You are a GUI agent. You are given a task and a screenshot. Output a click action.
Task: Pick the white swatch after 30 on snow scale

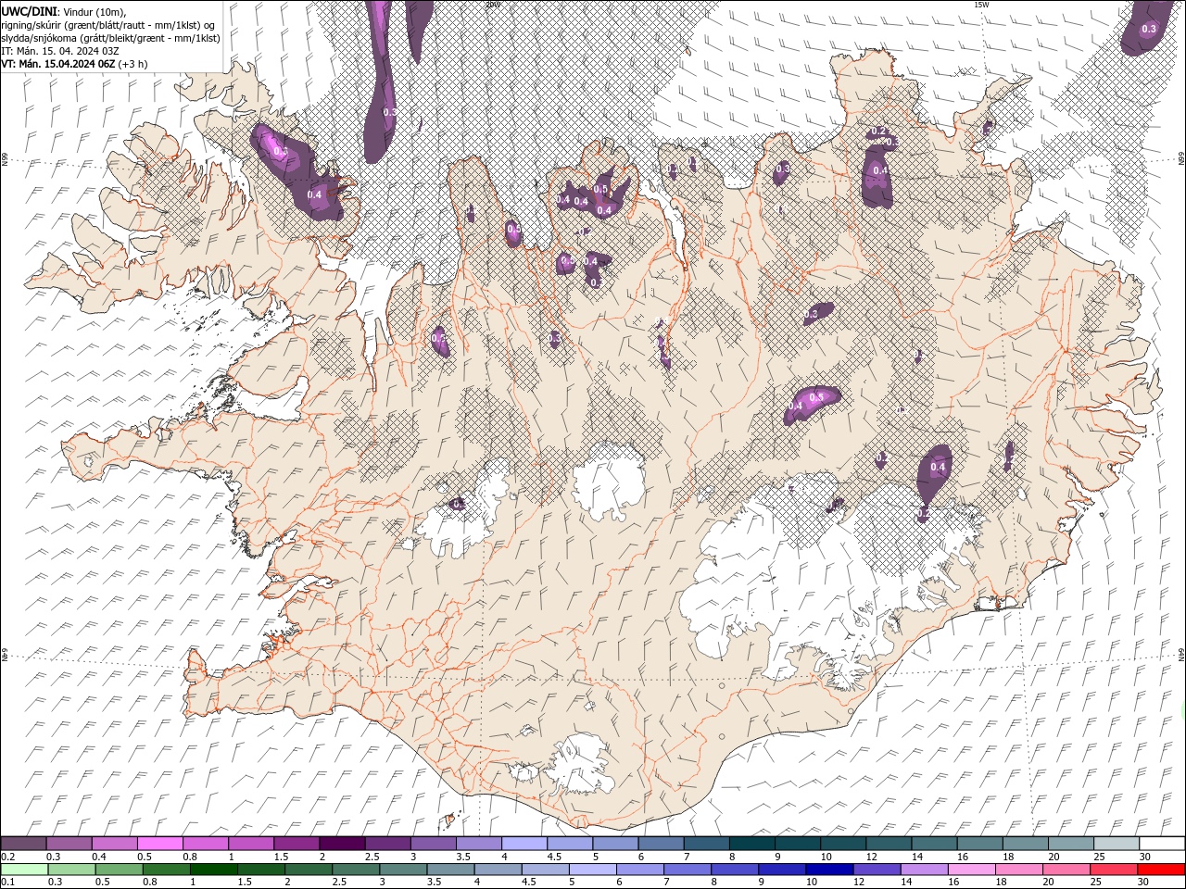pos(1161,844)
